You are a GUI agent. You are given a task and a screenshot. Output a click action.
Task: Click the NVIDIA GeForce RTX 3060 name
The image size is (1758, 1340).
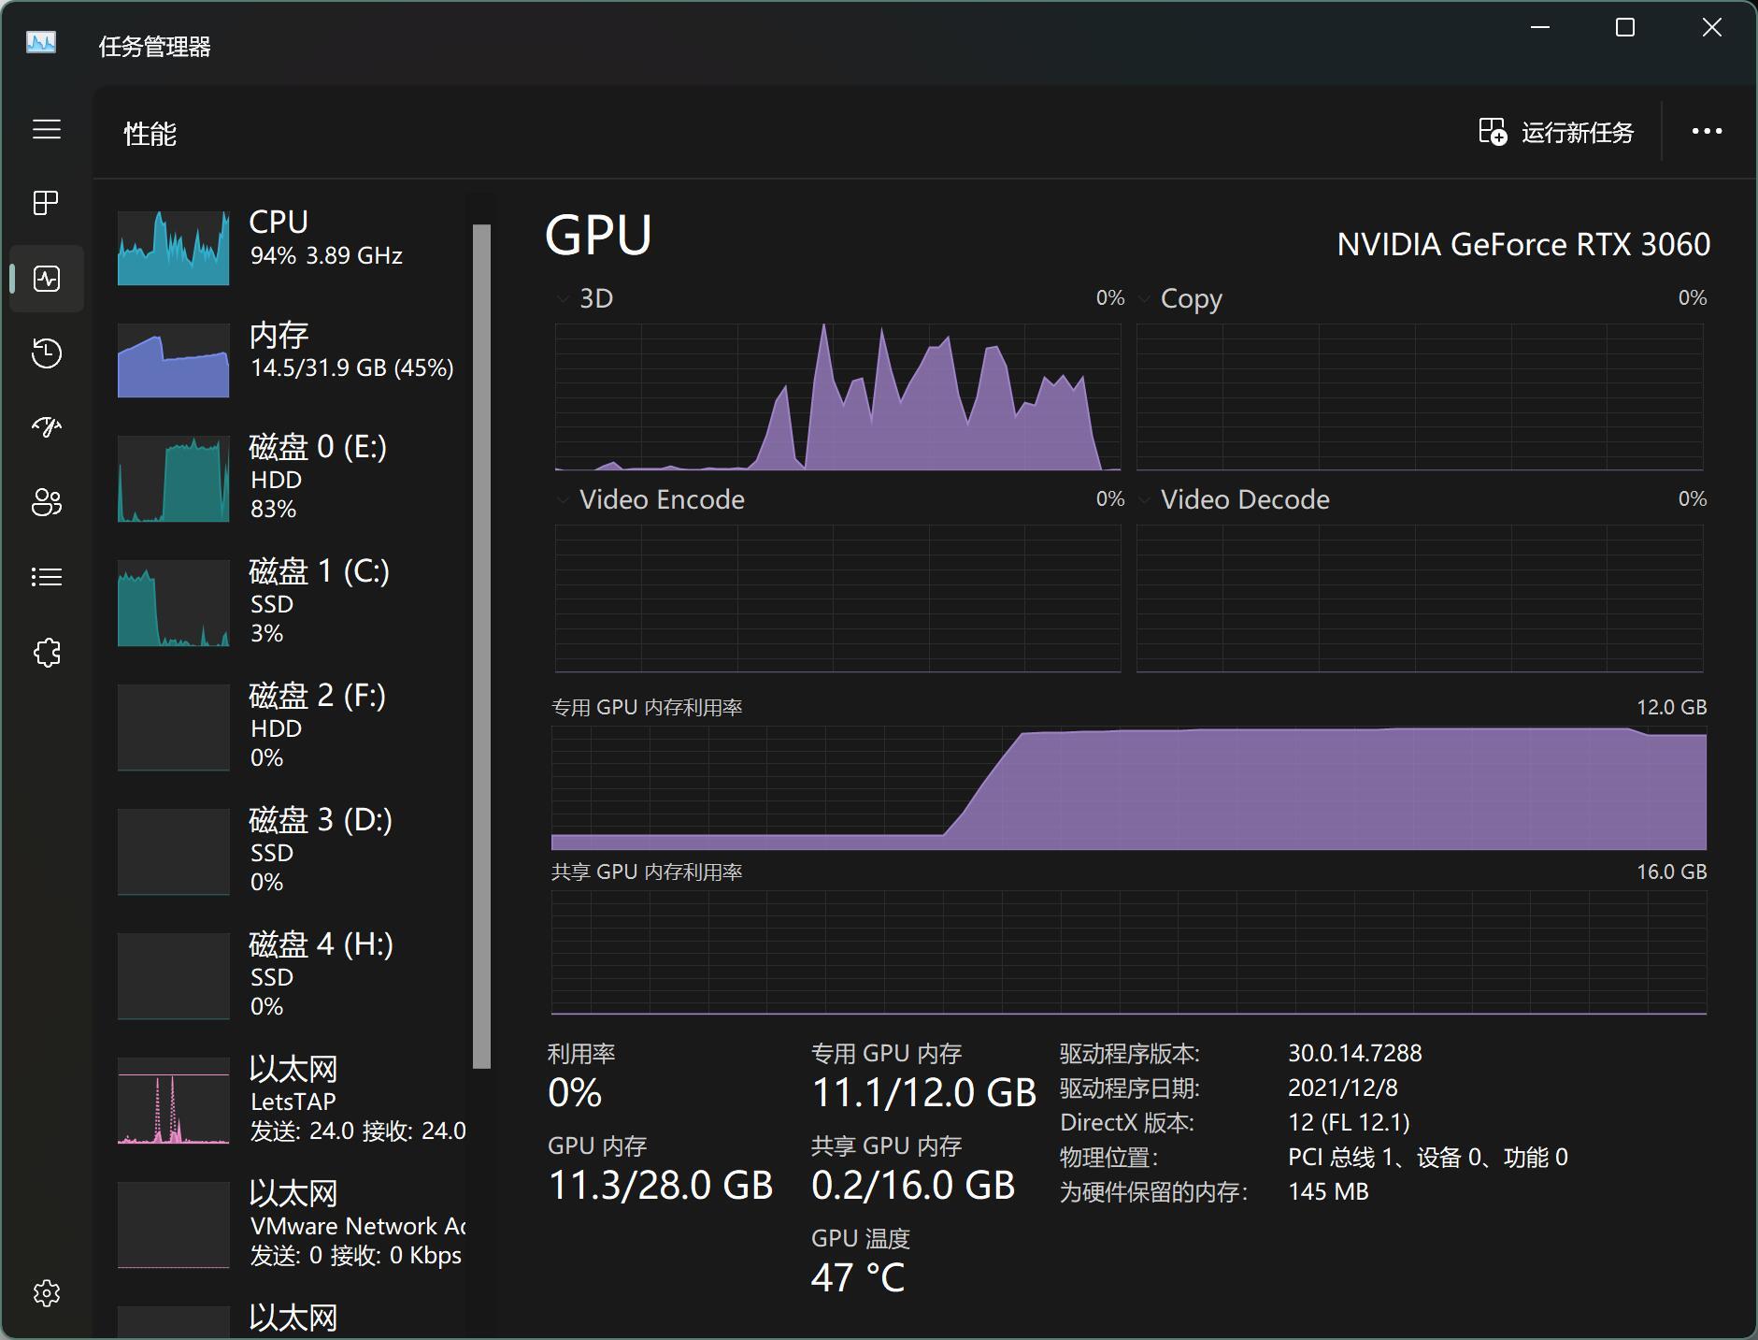click(x=1523, y=245)
